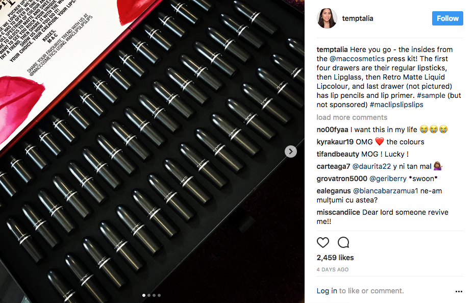Viewport: 475px width, 303px height.
Task: Expand load more comments
Action: coord(352,117)
